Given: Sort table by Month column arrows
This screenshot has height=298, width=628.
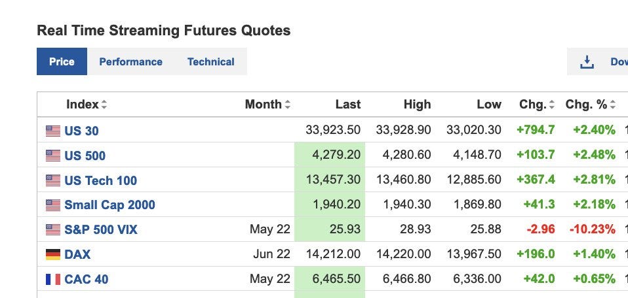Looking at the screenshot, I should tap(287, 105).
